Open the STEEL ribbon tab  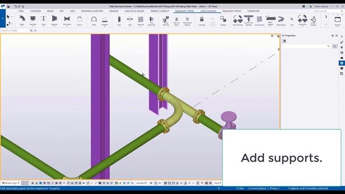click(x=21, y=11)
